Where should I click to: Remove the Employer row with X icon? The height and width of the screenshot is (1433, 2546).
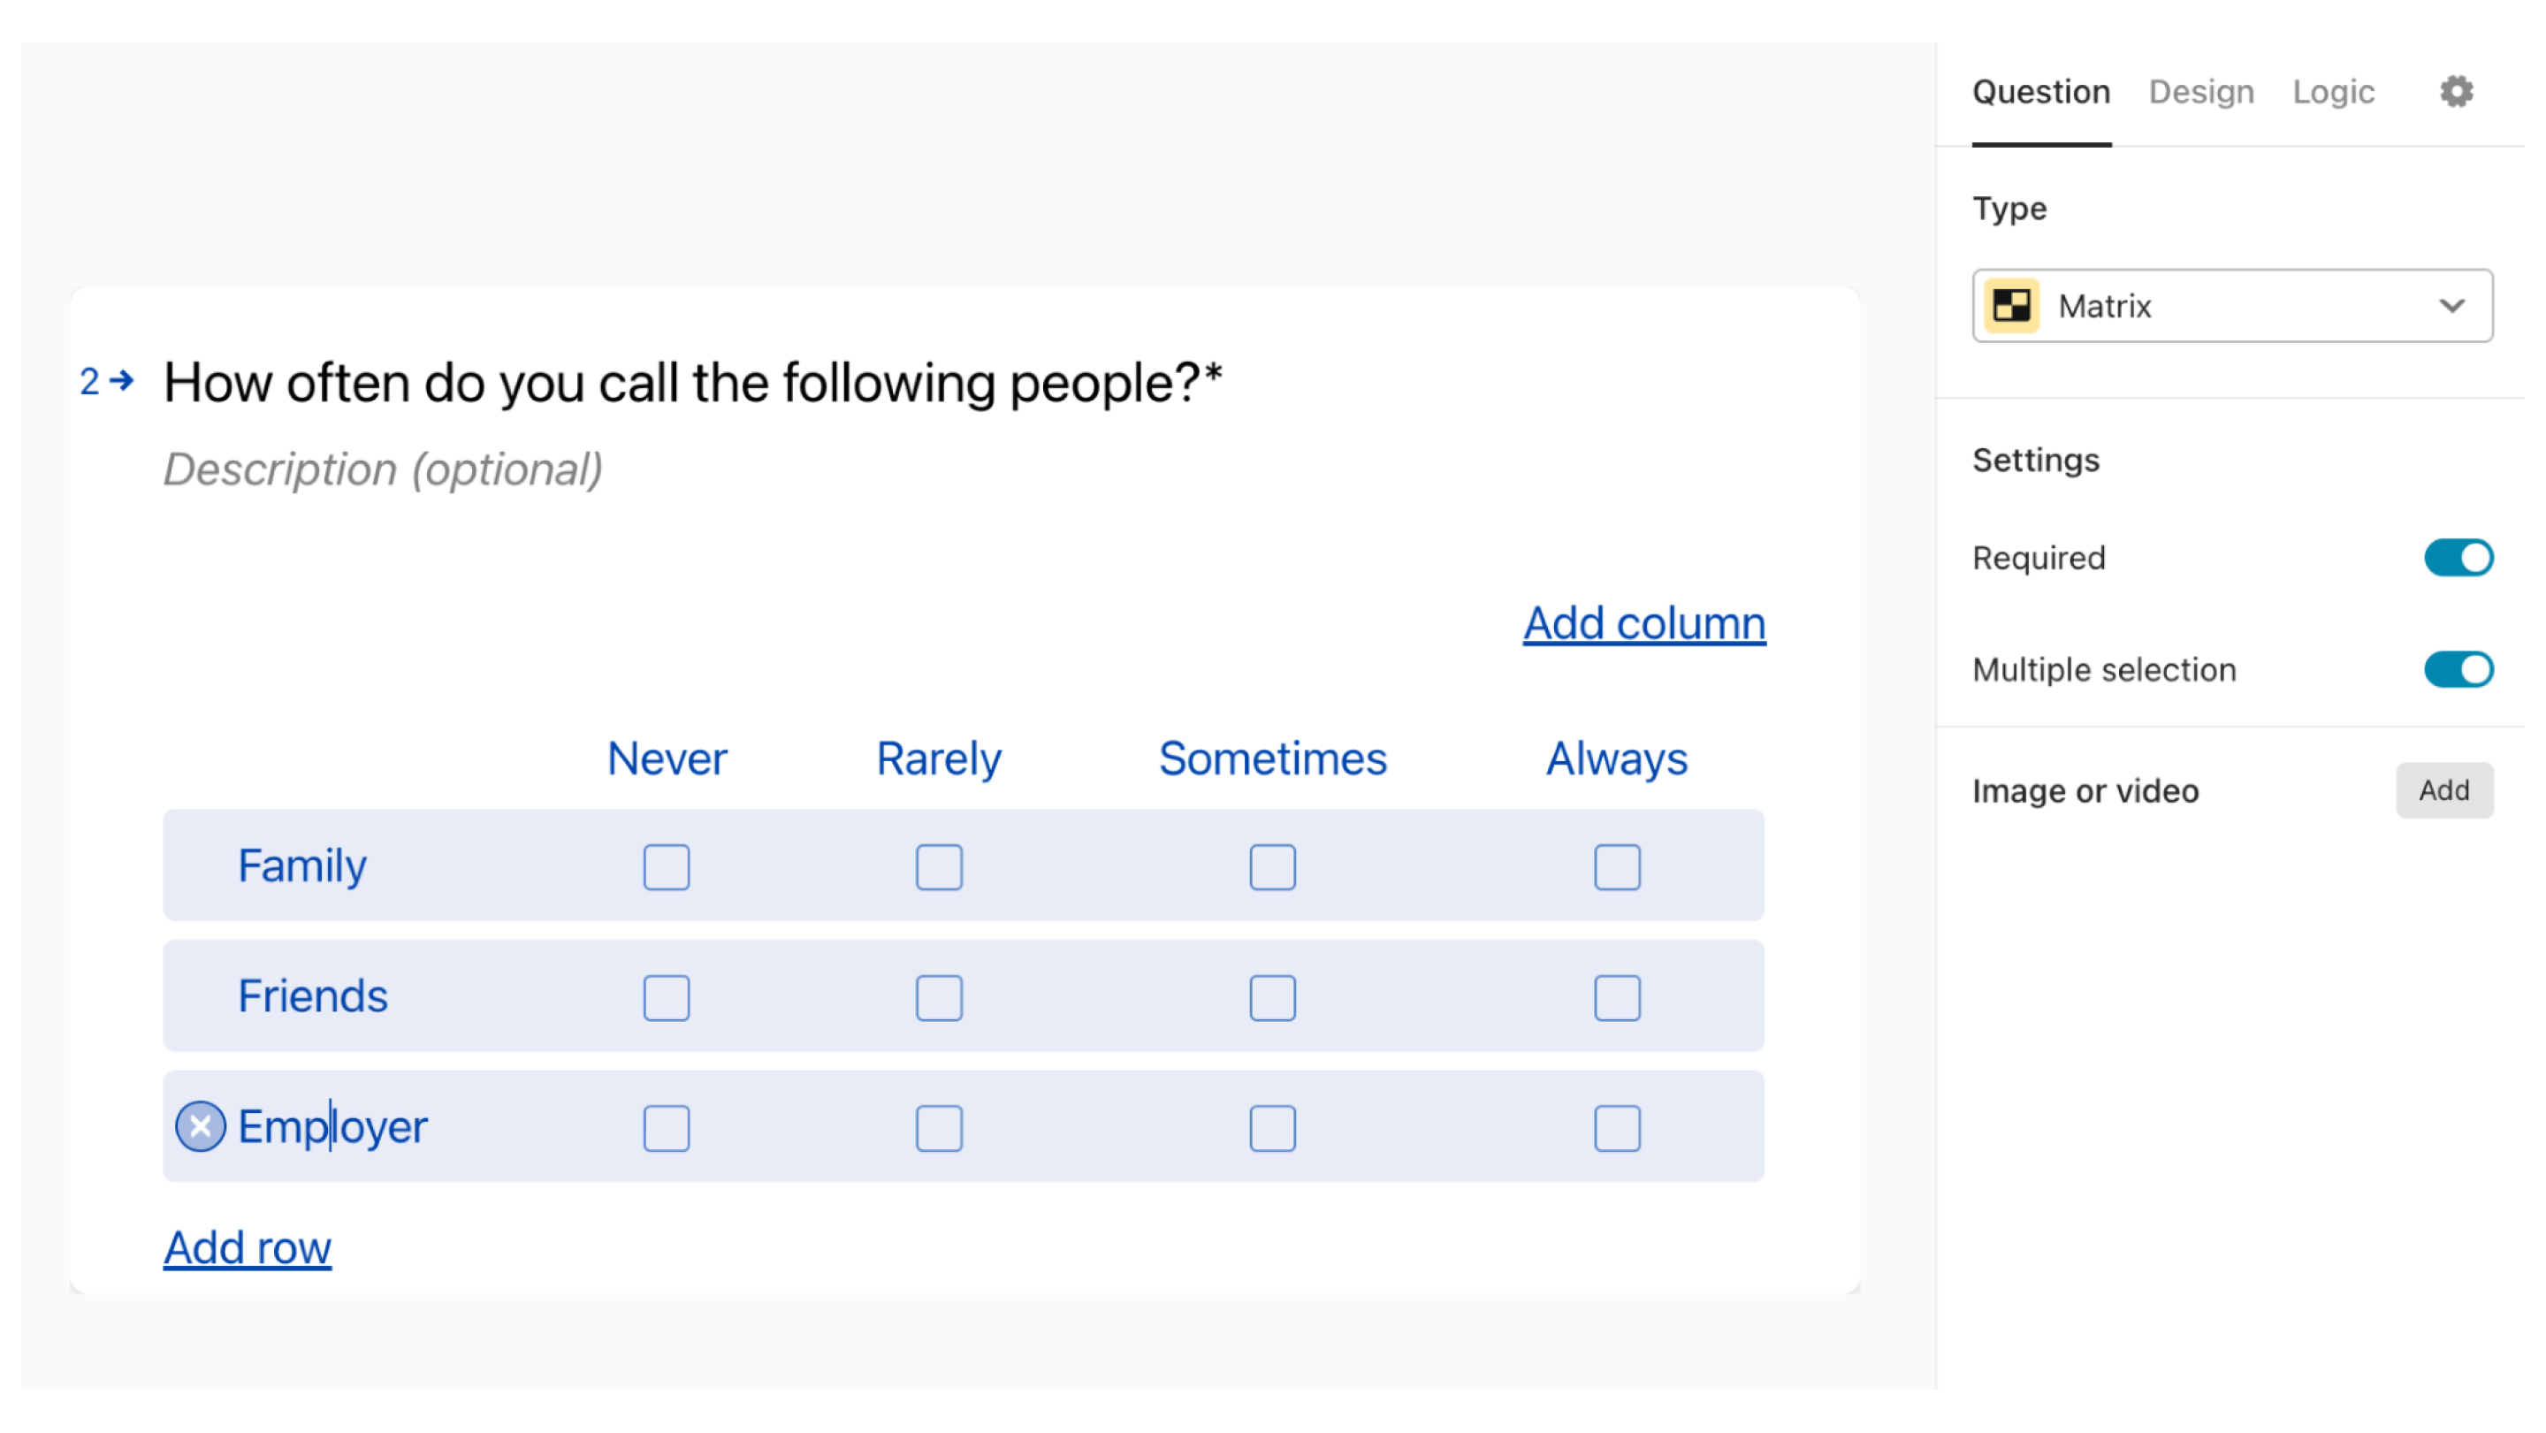tap(201, 1126)
